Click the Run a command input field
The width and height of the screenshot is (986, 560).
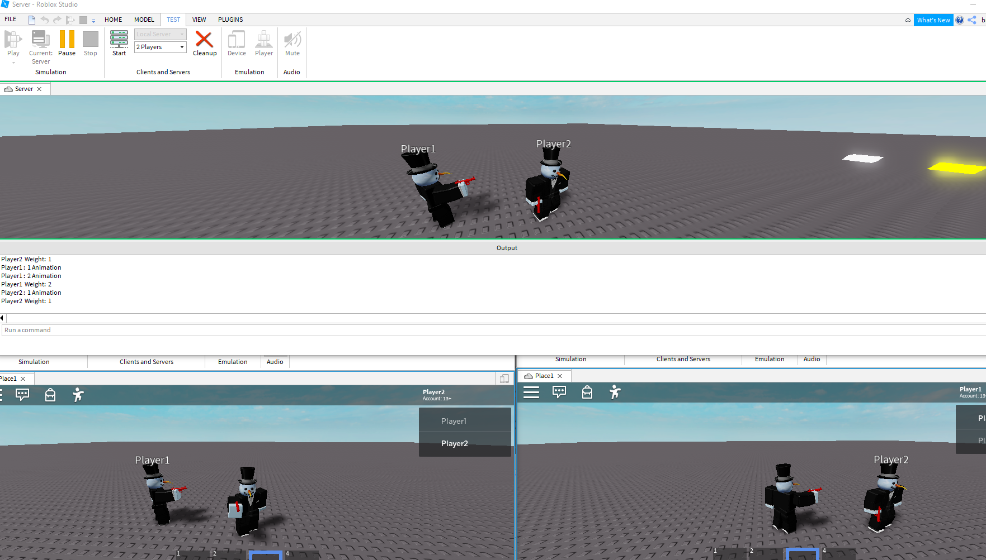pyautogui.click(x=493, y=330)
